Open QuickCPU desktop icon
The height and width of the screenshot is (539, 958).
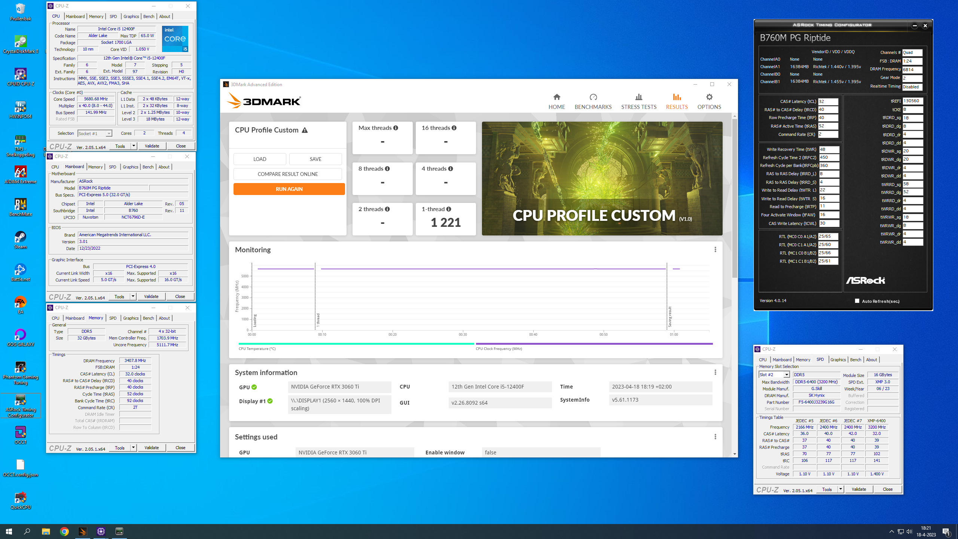21,500
